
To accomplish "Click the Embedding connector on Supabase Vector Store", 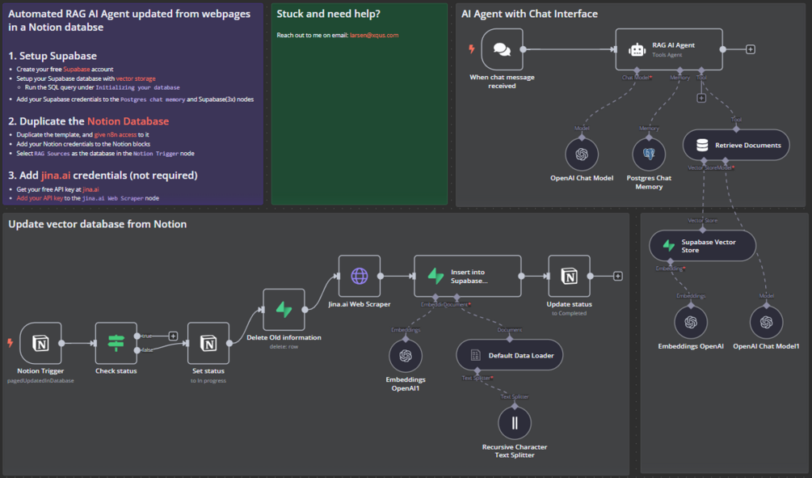I will 670,261.
